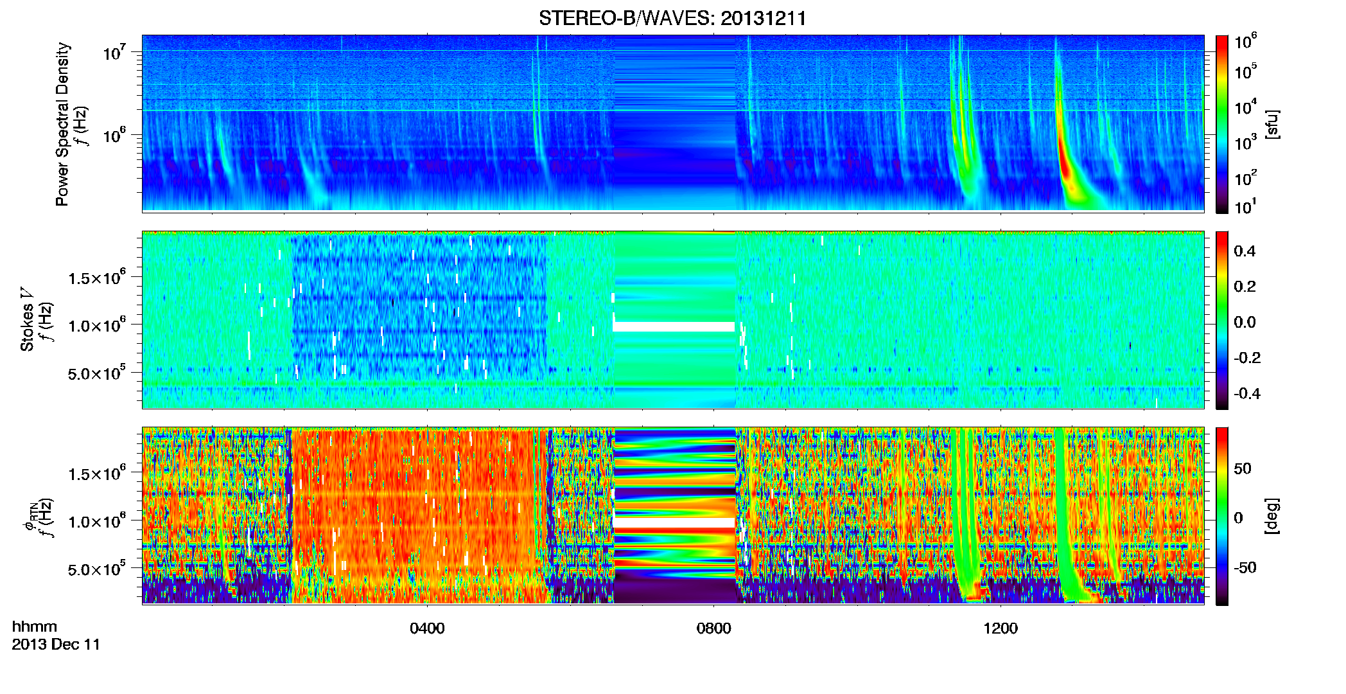This screenshot has height=694, width=1346.
Task: Click the degrees color bar gradient
Action: (x=1222, y=516)
